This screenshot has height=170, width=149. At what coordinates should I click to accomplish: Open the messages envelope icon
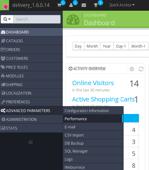click(x=84, y=5)
